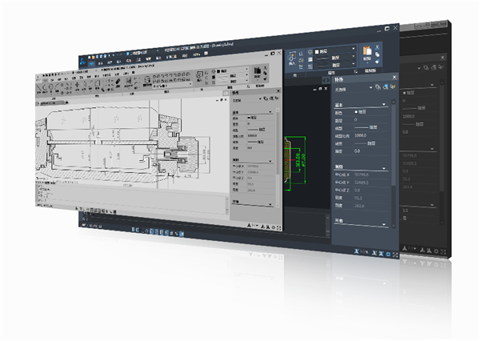Toggle annotation visibility icon in blue status bar
This screenshot has width=480, height=341.
pyautogui.click(x=374, y=253)
